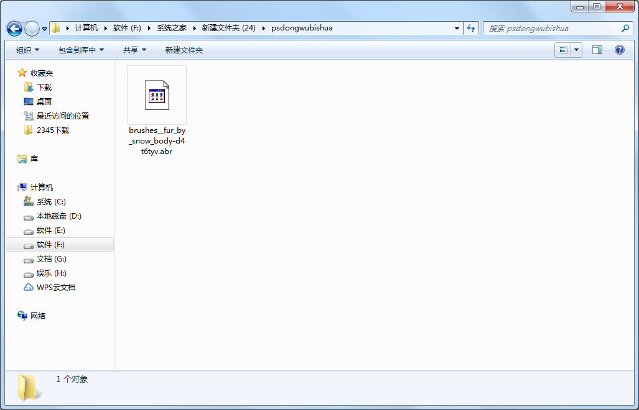Minimize the Explorer window

(x=579, y=6)
